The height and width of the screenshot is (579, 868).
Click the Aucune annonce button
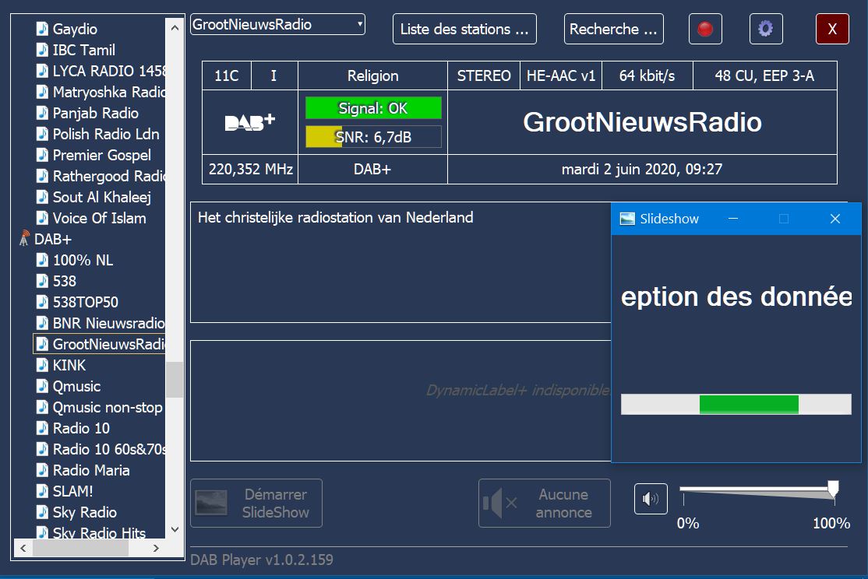coord(545,504)
